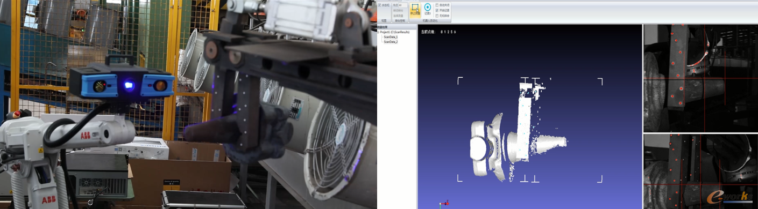Click the greyed turntable rotate button below angle
Screen dimensions: 758x209
pyautogui.click(x=398, y=10)
